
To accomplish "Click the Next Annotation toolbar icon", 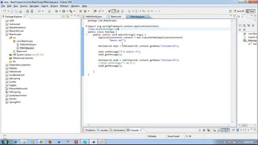I will click(x=130, y=11).
